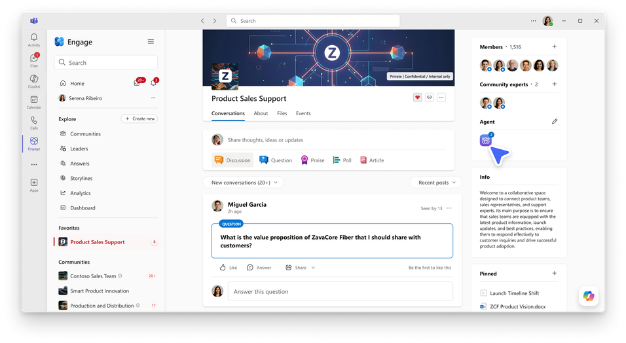Select the Praise post type
The height and width of the screenshot is (343, 626).
pyautogui.click(x=312, y=160)
